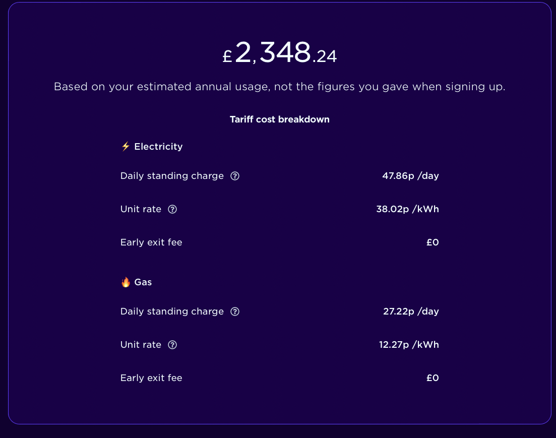Open help tooltip for gas unit rate
This screenshot has width=556, height=438.
point(172,345)
